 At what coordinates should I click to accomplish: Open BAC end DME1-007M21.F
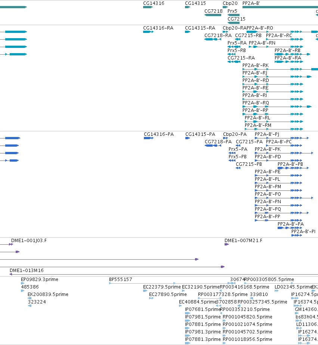tap(243, 241)
